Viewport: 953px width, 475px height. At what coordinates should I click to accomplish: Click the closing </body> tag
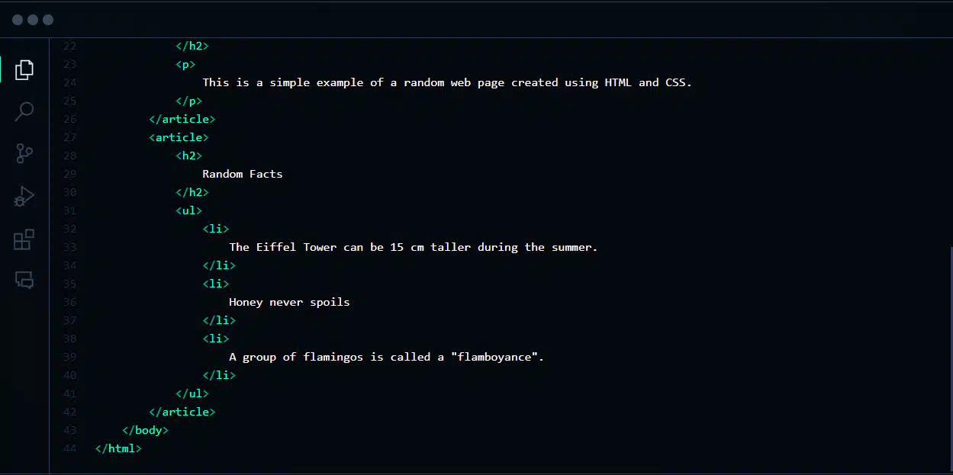[x=145, y=430]
